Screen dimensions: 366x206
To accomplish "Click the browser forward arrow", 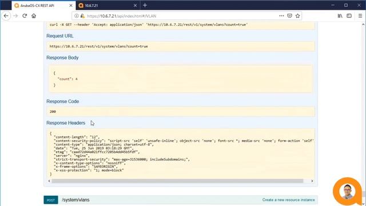I will [15, 16].
